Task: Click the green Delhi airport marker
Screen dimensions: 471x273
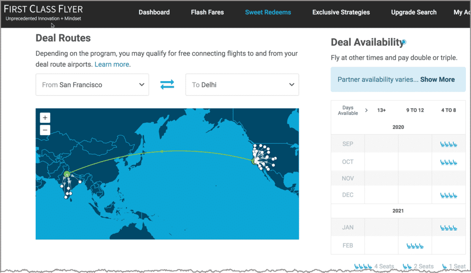Action: [x=67, y=174]
